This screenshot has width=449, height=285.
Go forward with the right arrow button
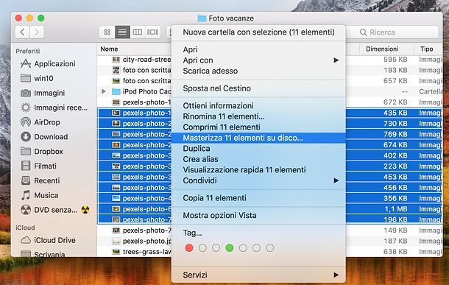click(37, 32)
